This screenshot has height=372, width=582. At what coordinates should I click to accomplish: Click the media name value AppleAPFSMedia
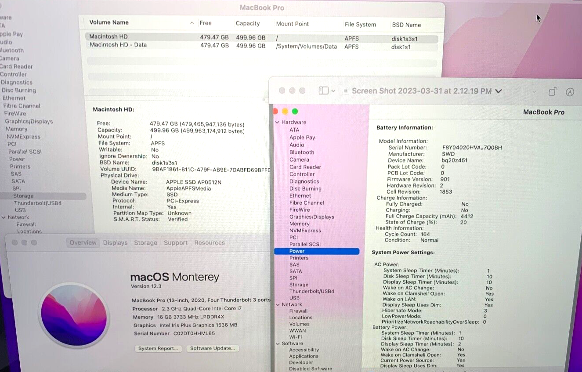(x=188, y=188)
